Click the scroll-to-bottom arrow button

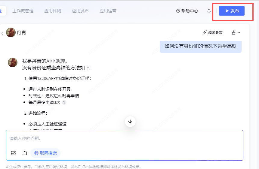tap(130, 122)
